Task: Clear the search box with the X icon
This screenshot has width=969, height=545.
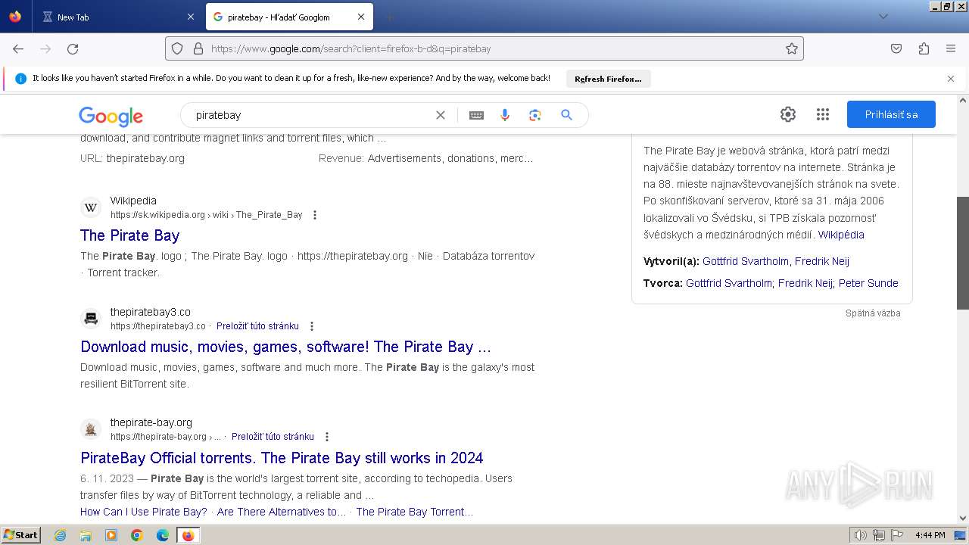Action: click(x=441, y=115)
